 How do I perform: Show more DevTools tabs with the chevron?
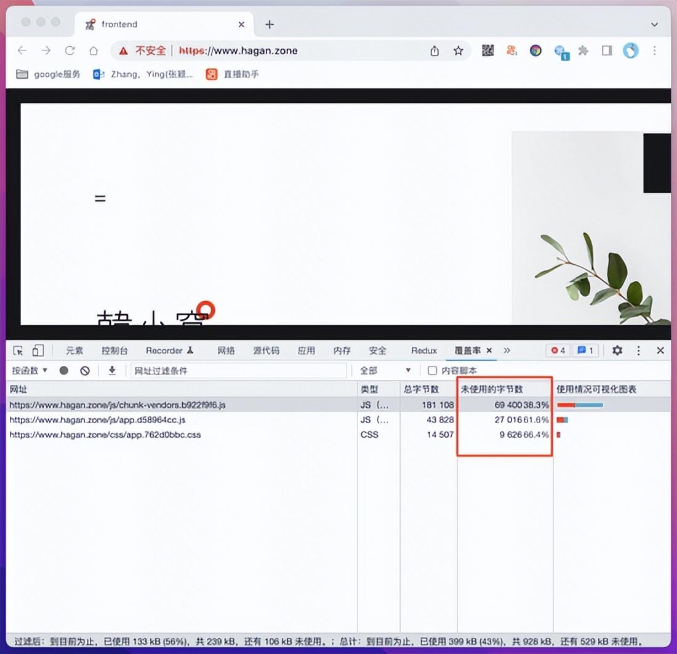(507, 350)
